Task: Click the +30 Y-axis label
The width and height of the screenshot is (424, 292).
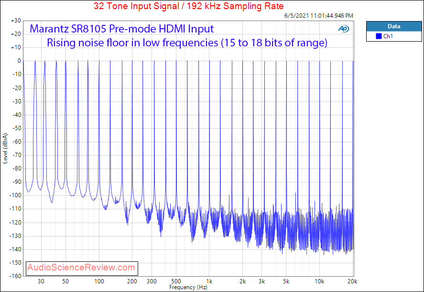Action: [x=16, y=21]
